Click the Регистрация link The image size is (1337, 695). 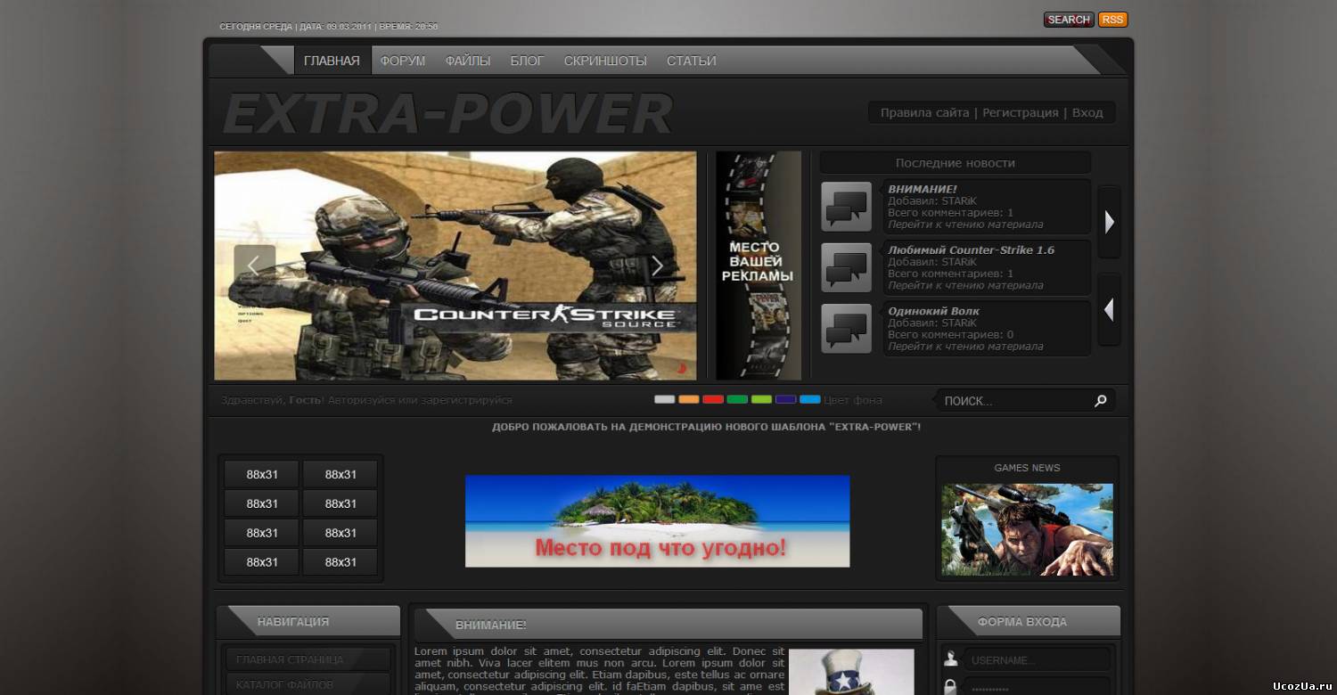pos(1020,113)
